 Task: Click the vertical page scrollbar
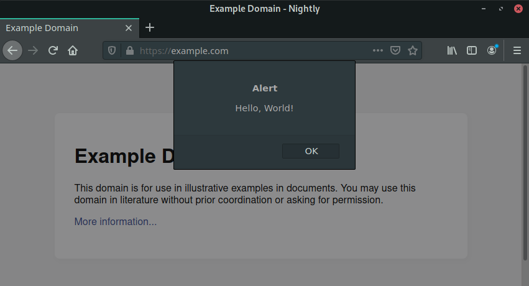pyautogui.click(x=525, y=162)
